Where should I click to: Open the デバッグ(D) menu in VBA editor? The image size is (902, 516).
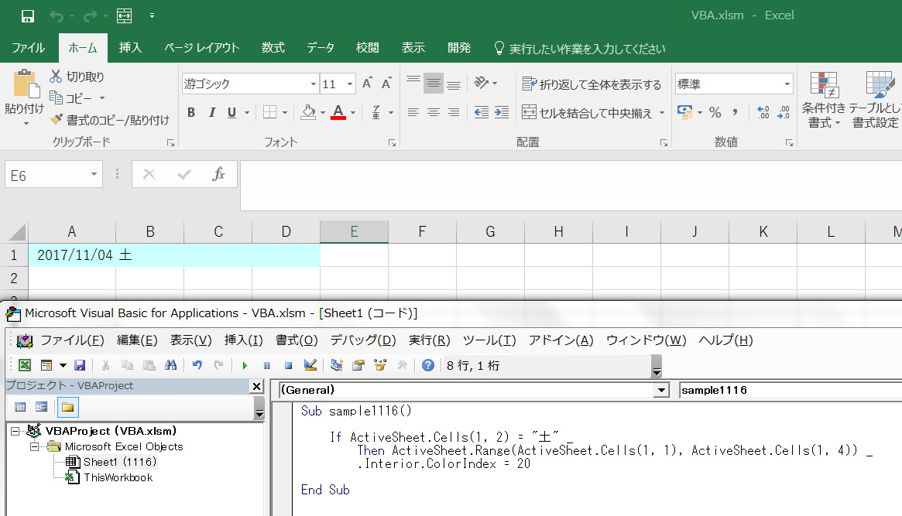[362, 340]
